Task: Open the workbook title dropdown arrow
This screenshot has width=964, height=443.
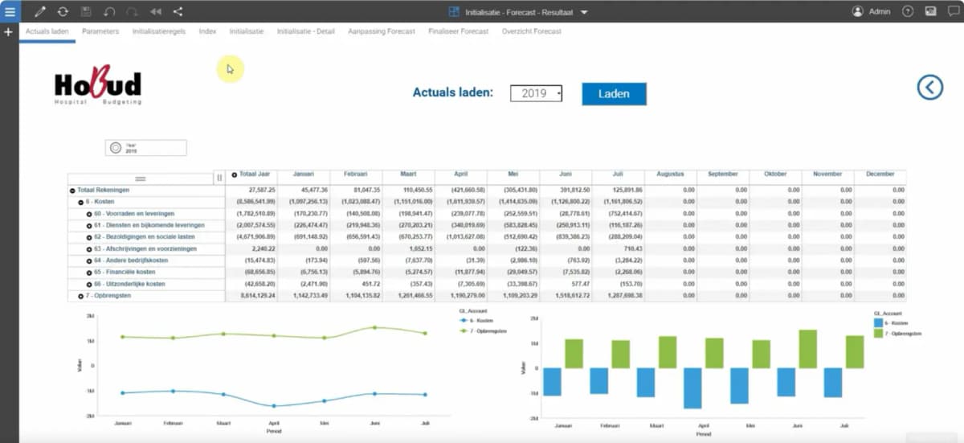Action: click(x=584, y=12)
